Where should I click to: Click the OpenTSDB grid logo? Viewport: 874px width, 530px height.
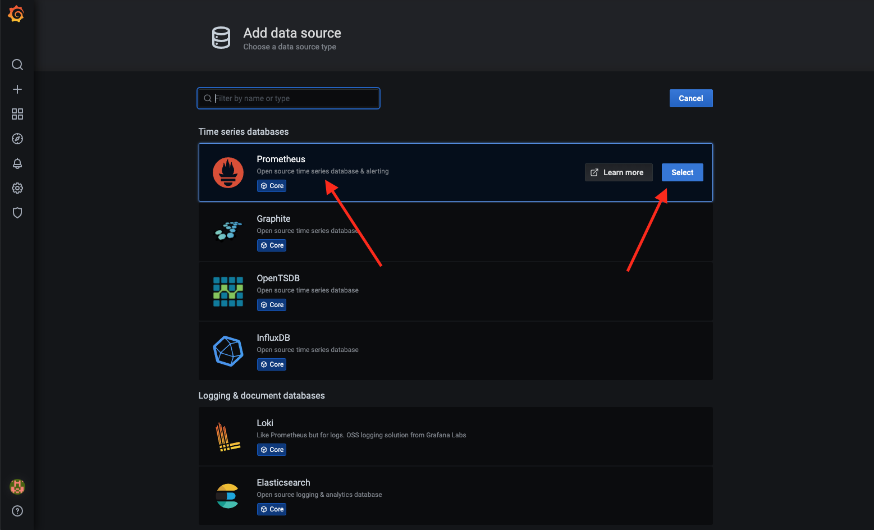click(x=228, y=291)
